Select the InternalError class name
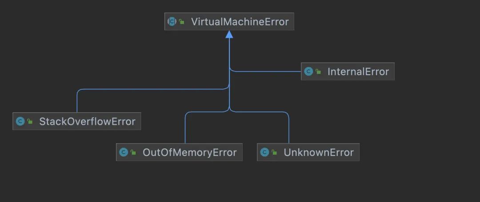The height and width of the screenshot is (202, 480). (358, 71)
